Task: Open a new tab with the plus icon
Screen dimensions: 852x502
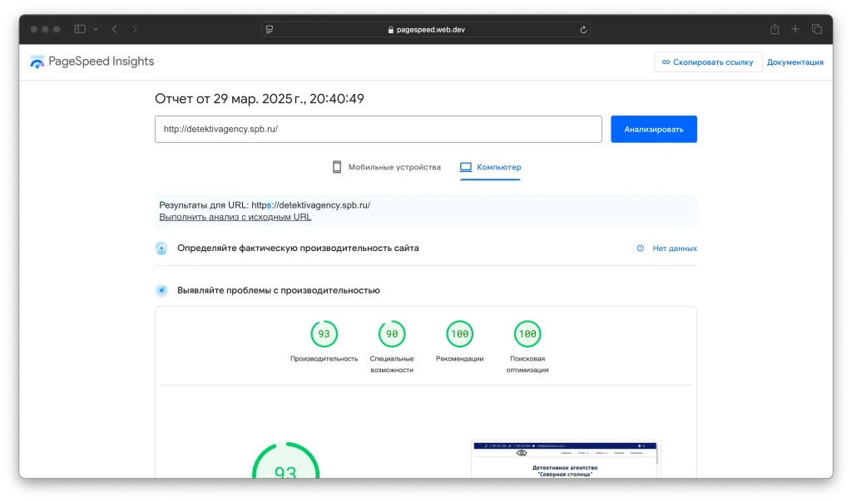Action: click(795, 29)
